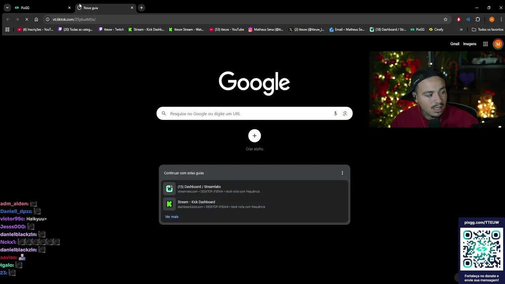Image resolution: width=505 pixels, height=284 pixels.
Task: Stop loading the page
Action: (26, 19)
